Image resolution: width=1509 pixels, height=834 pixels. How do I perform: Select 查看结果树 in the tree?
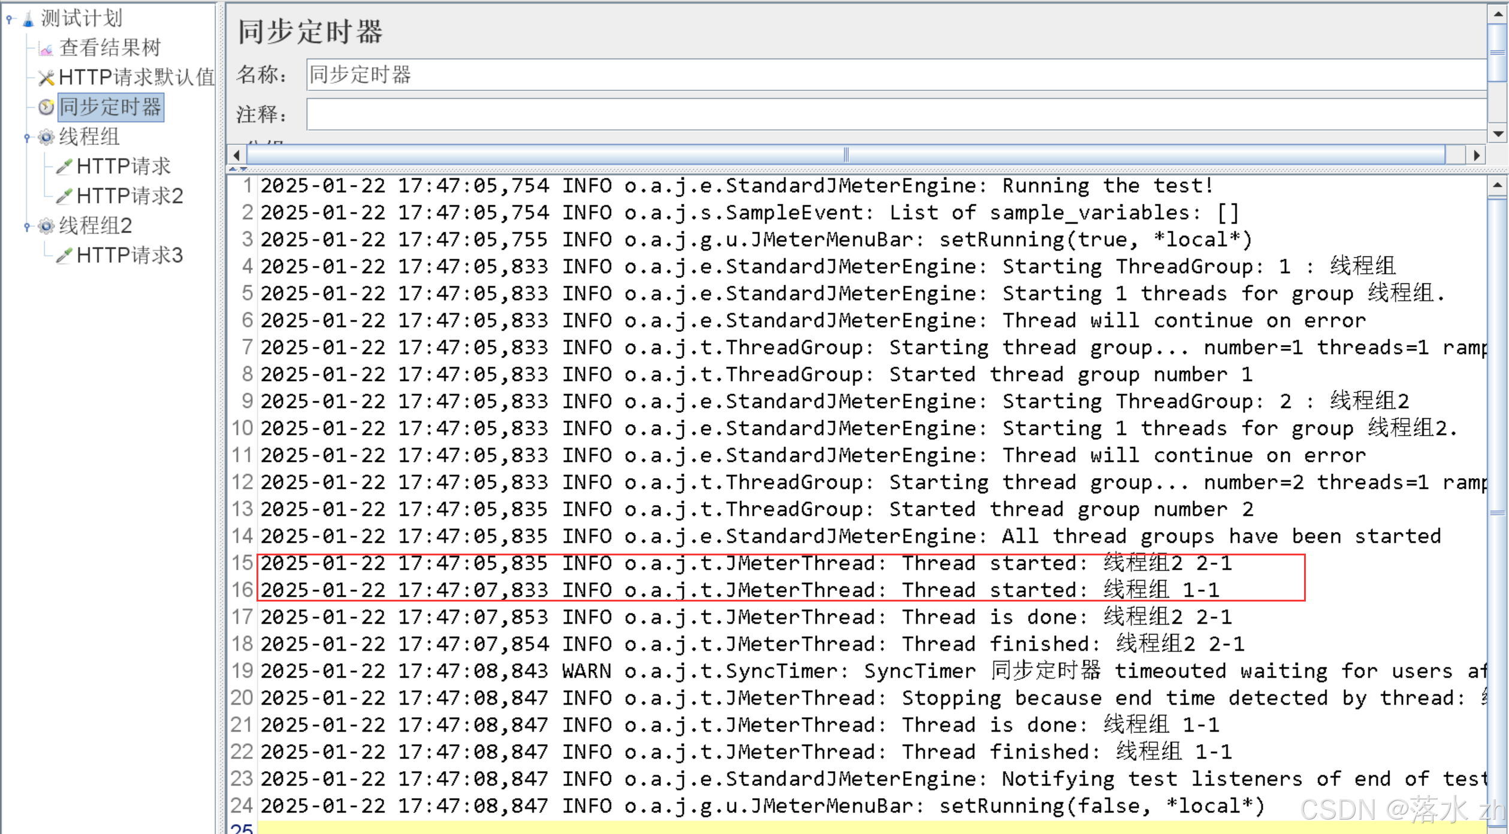110,48
